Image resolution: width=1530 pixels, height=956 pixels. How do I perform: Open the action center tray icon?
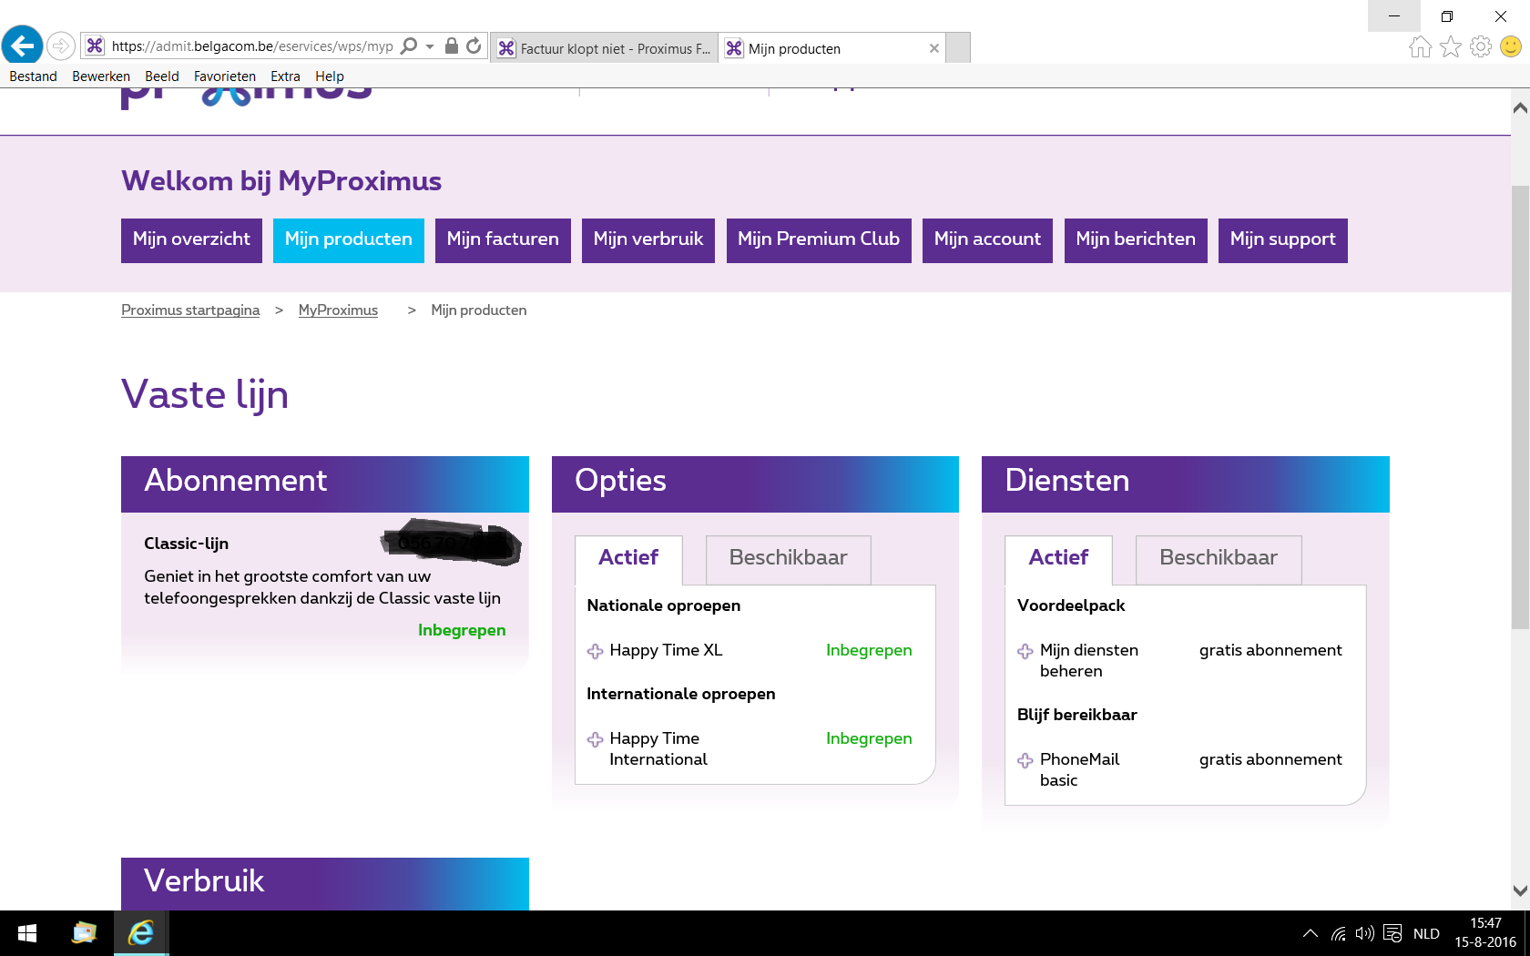click(x=1392, y=933)
